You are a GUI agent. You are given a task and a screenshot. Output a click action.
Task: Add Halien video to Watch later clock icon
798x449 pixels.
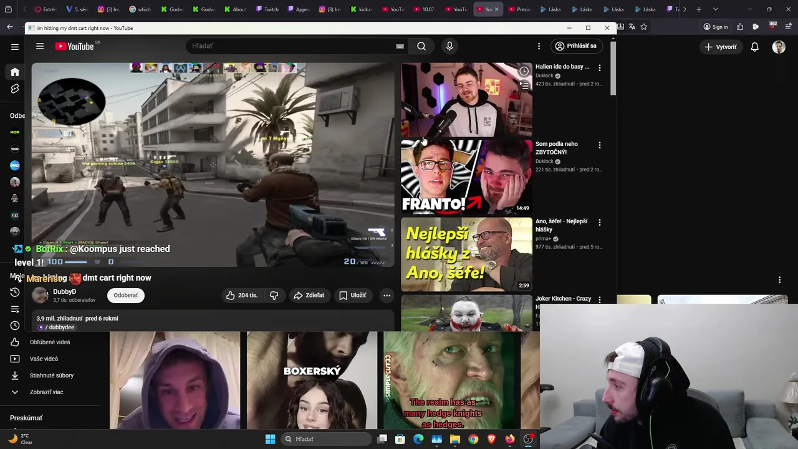coord(524,71)
